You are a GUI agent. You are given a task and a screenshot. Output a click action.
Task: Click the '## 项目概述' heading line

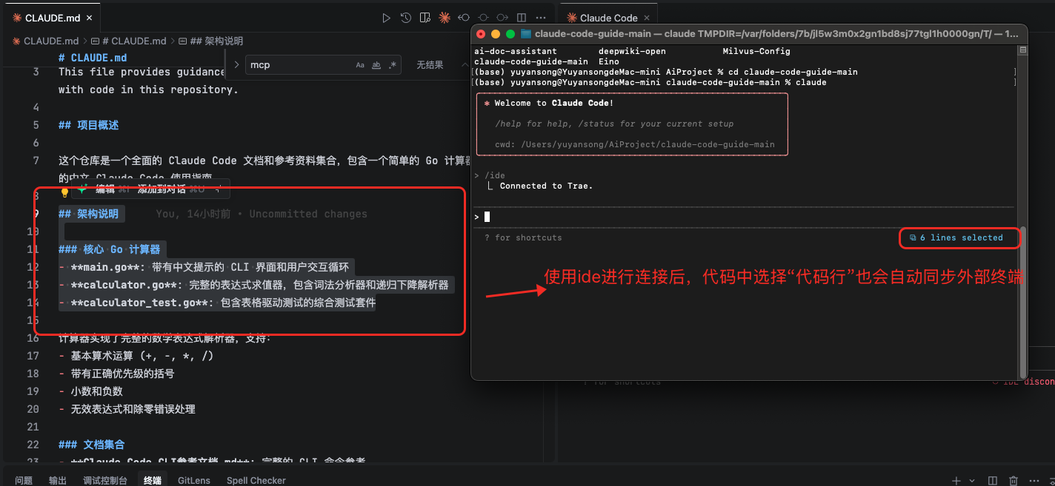(89, 125)
